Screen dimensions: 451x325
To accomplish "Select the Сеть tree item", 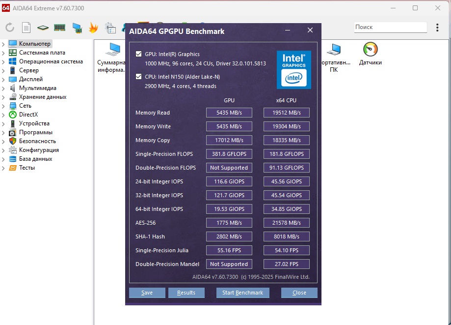I will point(26,106).
